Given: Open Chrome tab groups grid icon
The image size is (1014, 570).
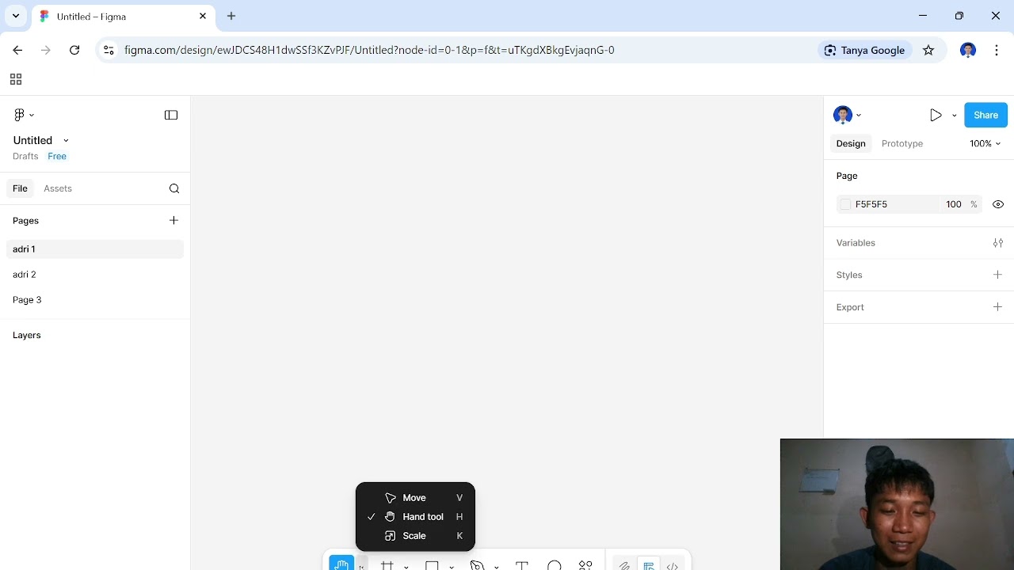Looking at the screenshot, I should 16,79.
